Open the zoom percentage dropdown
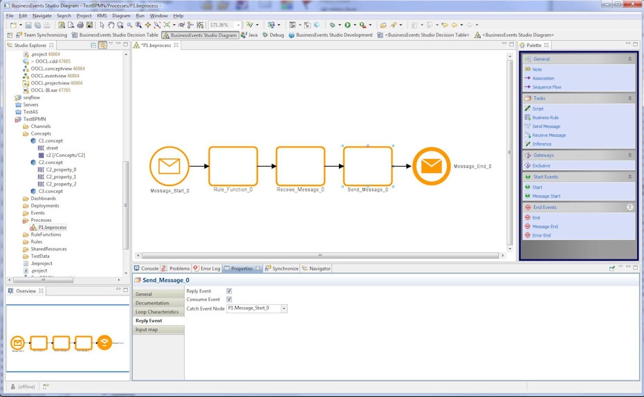644x397 pixels. [239, 25]
